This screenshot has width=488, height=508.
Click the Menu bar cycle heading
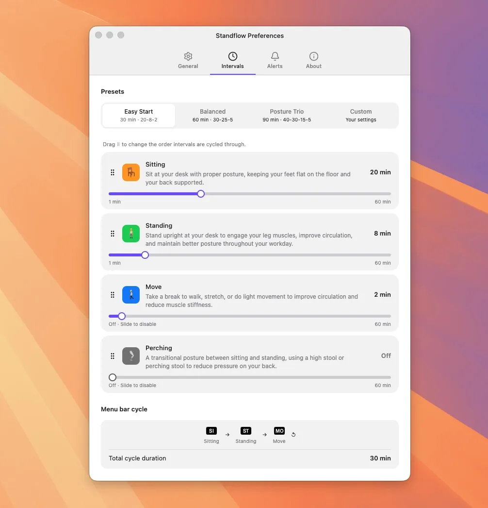124,409
